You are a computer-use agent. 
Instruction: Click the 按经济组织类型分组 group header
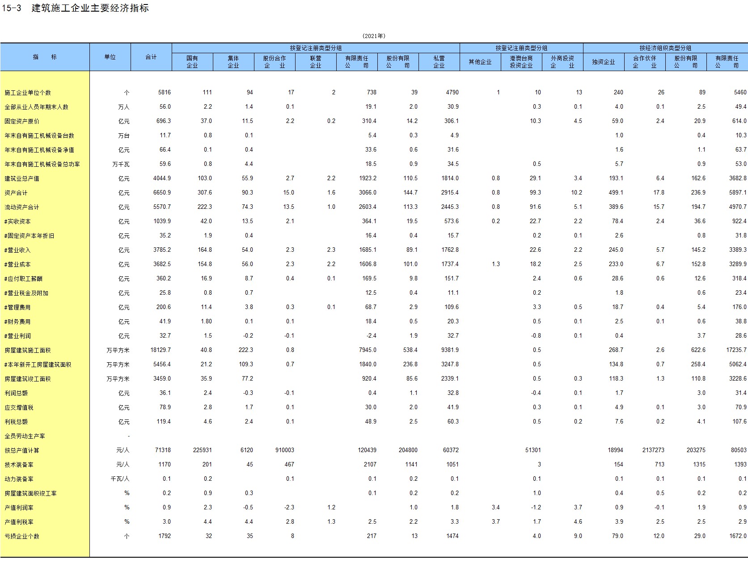(665, 48)
